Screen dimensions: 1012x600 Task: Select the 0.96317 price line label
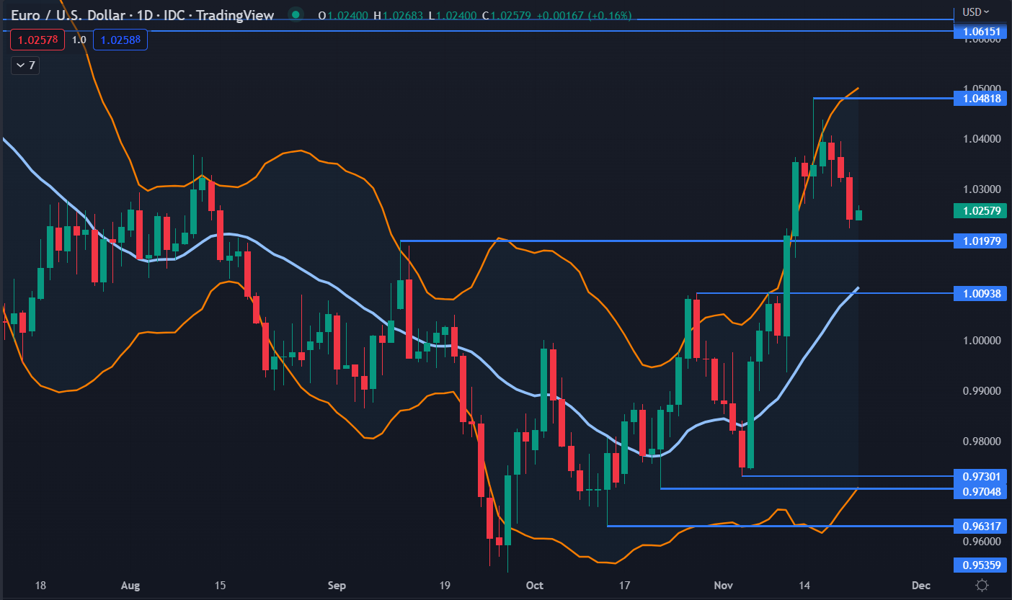(980, 526)
